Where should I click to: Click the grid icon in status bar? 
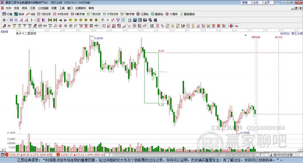tap(2, 155)
